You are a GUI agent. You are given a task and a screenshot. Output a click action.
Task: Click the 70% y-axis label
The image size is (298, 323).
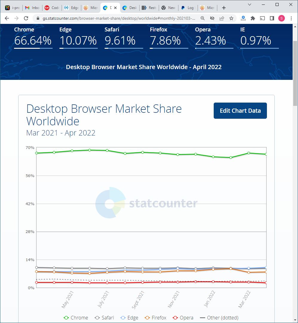30,147
